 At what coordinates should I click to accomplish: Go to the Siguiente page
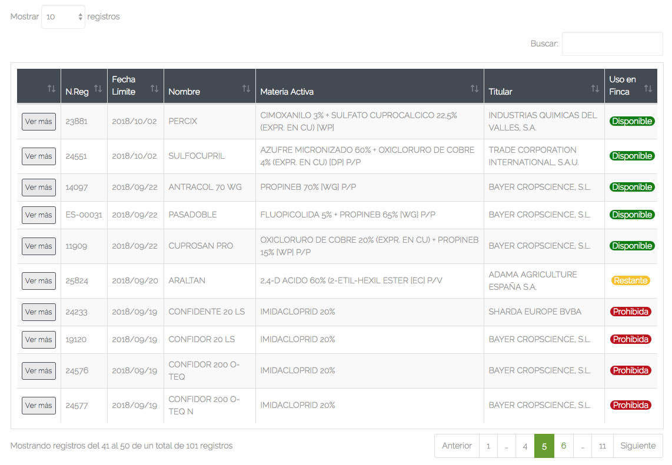click(x=638, y=446)
